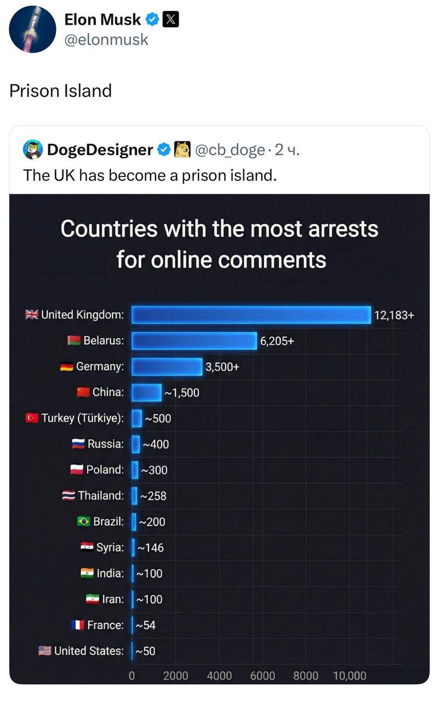
Task: Click the X logo next to Elon Musk's name
Action: pyautogui.click(x=170, y=19)
